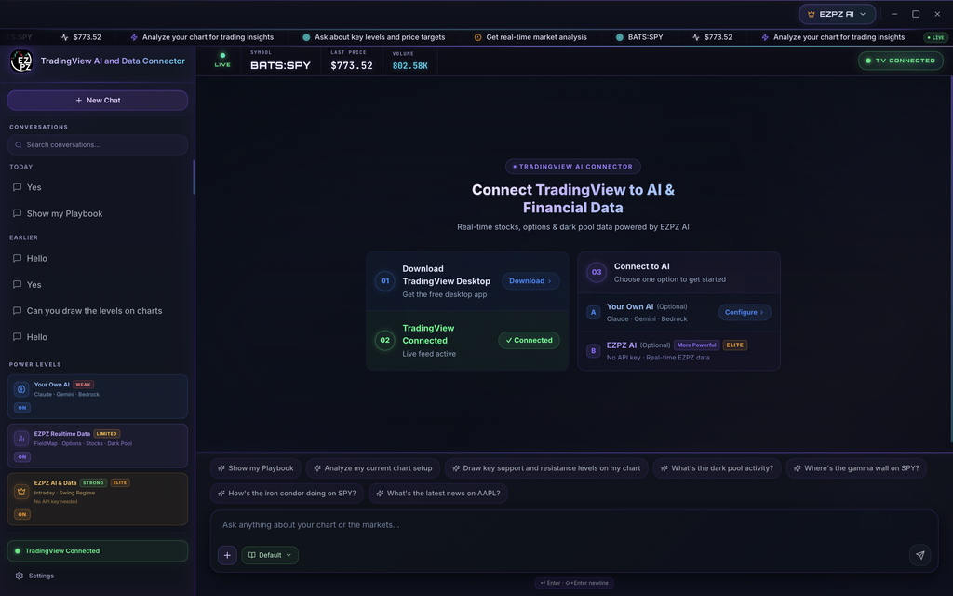Focus the Search conversations field
Screen dimensions: 953x596
coord(97,144)
